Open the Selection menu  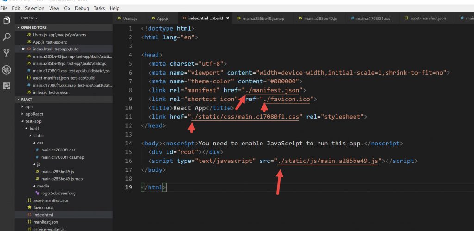(x=35, y=8)
